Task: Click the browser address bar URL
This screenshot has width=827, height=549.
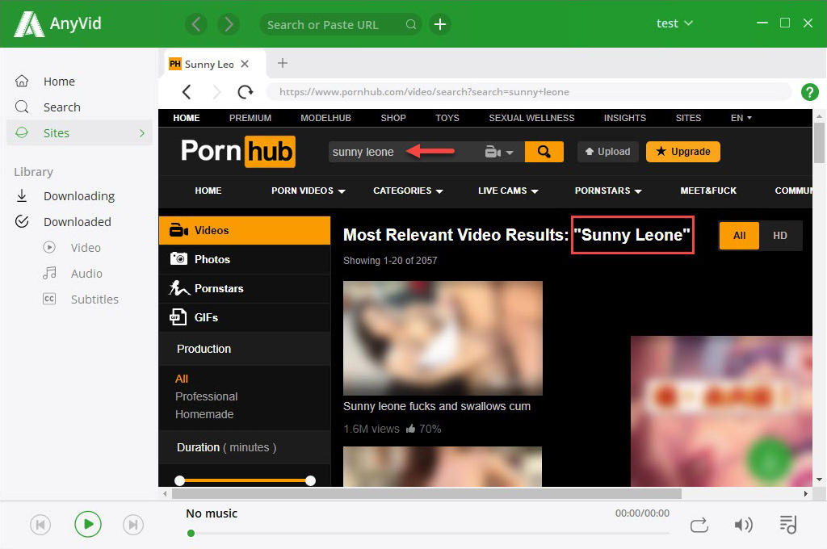Action: (528, 92)
